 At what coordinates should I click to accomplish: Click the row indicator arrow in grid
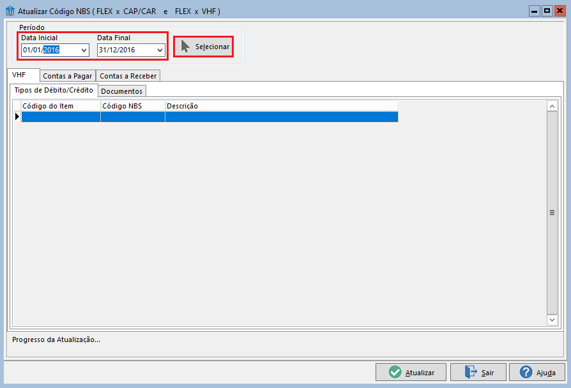pos(17,117)
